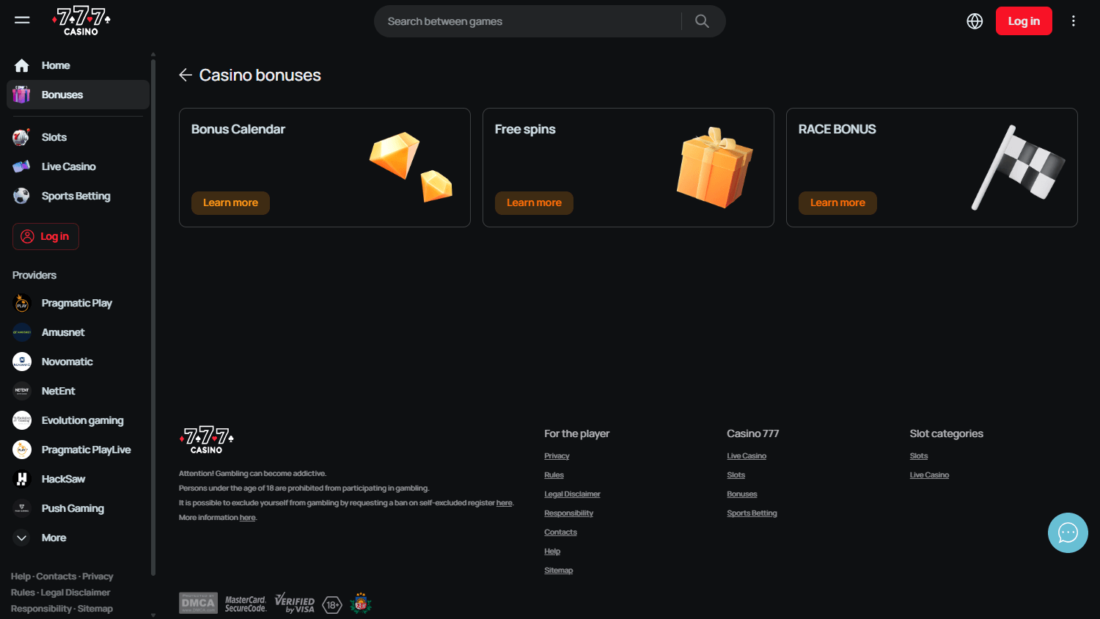Click the Pragmatic PlayLive provider icon
The height and width of the screenshot is (619, 1100).
(x=22, y=450)
